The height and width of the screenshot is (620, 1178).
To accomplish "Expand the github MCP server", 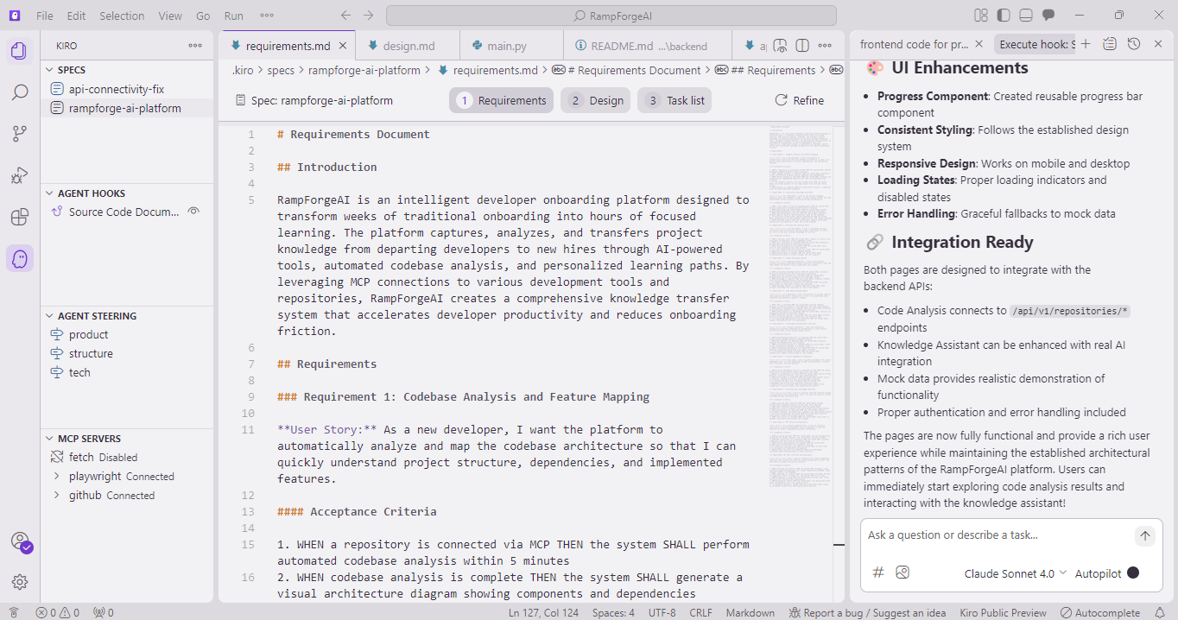I will [x=57, y=495].
